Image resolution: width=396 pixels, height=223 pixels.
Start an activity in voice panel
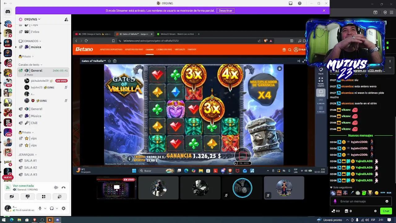44,196
